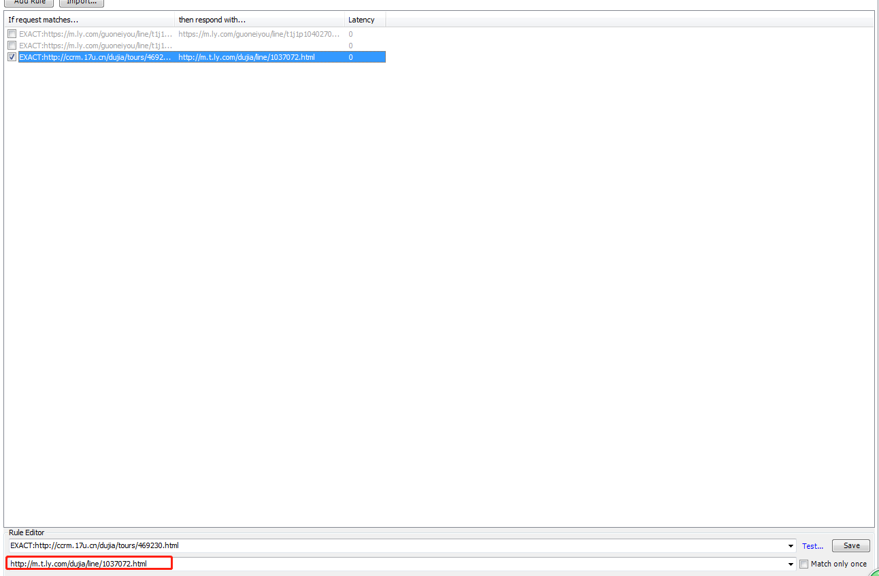
Task: Click latency 0 of the t1j1p1040270 rule
Action: click(351, 34)
